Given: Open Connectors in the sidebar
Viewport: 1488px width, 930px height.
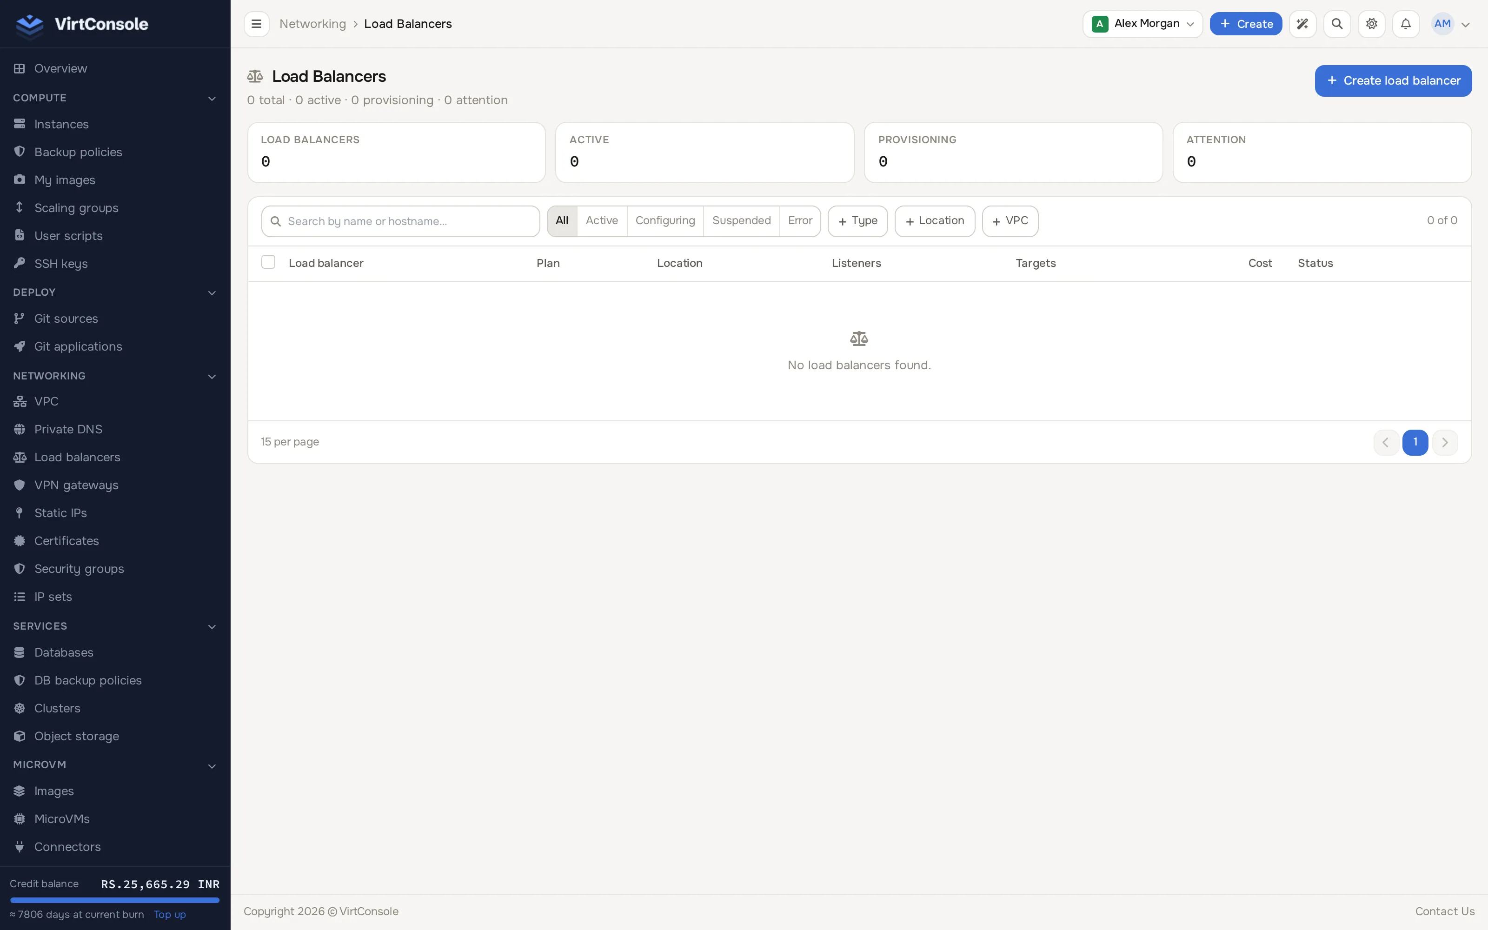Looking at the screenshot, I should point(115,847).
